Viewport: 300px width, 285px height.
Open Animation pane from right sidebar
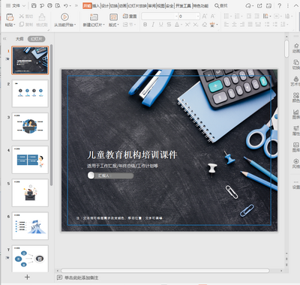pyautogui.click(x=296, y=47)
